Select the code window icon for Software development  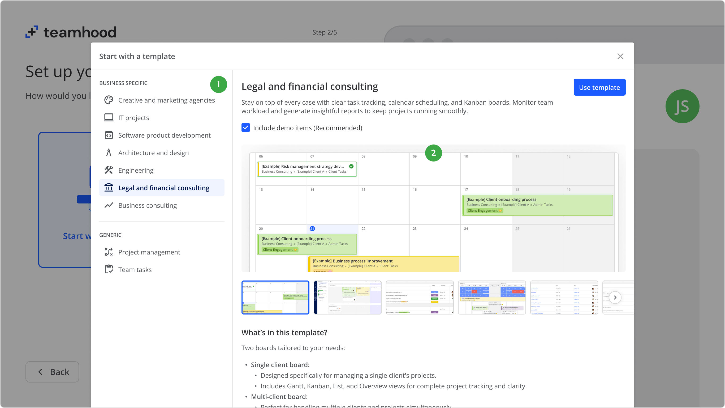(x=109, y=135)
